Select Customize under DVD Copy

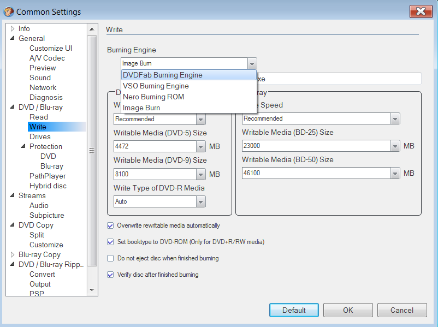point(46,245)
